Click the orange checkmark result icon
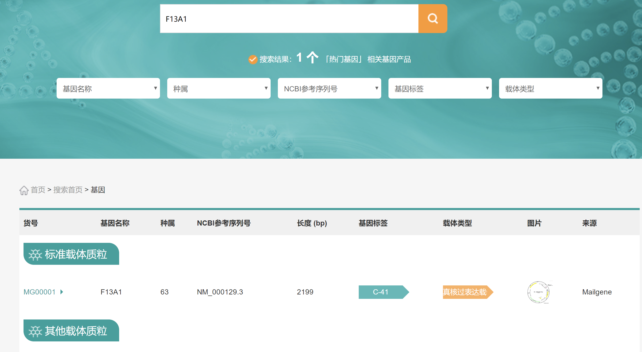This screenshot has width=642, height=352. [x=253, y=59]
